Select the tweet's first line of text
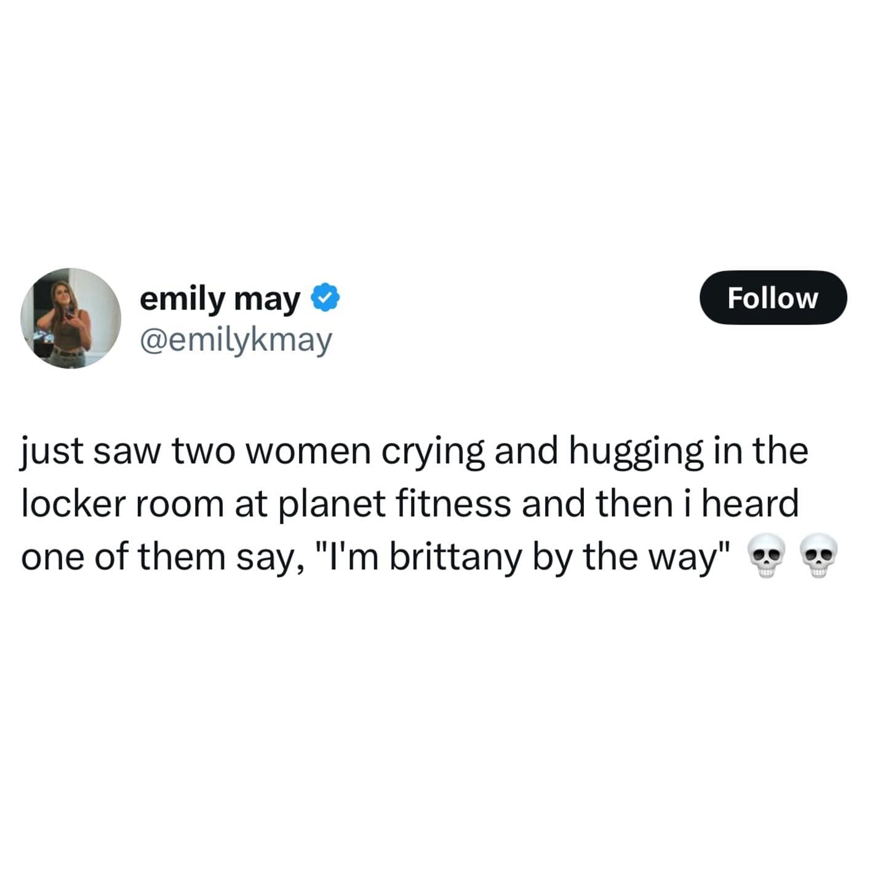The image size is (886, 886). click(415, 452)
